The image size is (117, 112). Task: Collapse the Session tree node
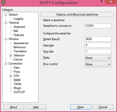point(6,15)
